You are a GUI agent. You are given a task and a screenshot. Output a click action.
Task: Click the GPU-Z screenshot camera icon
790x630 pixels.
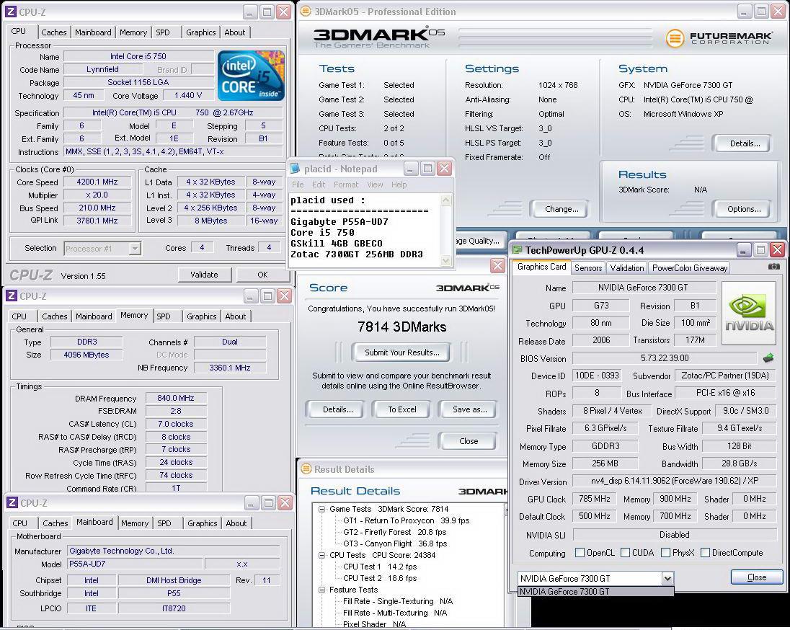click(774, 267)
